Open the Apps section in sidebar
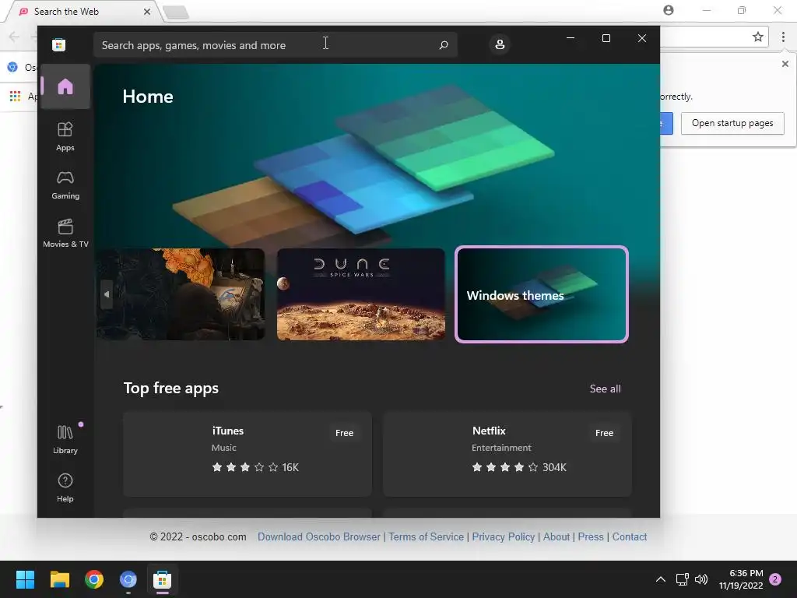 coord(65,136)
